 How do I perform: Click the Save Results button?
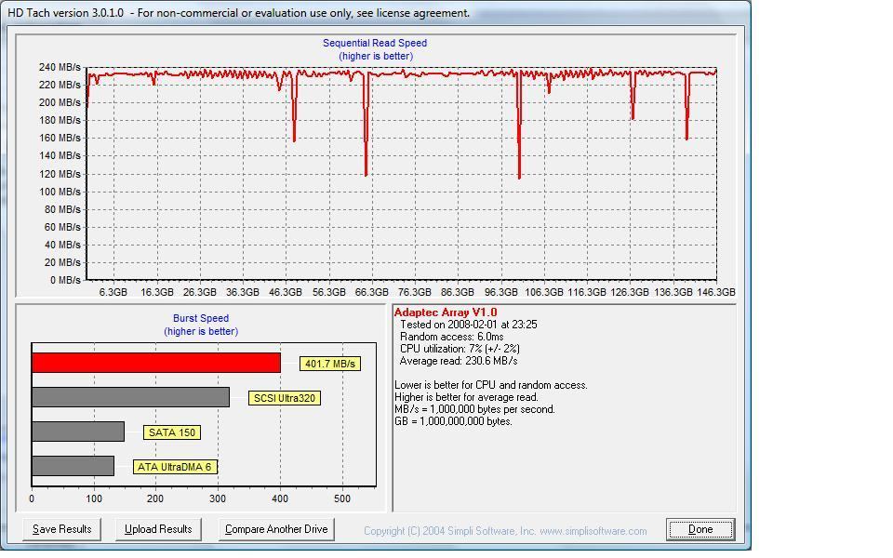click(61, 529)
